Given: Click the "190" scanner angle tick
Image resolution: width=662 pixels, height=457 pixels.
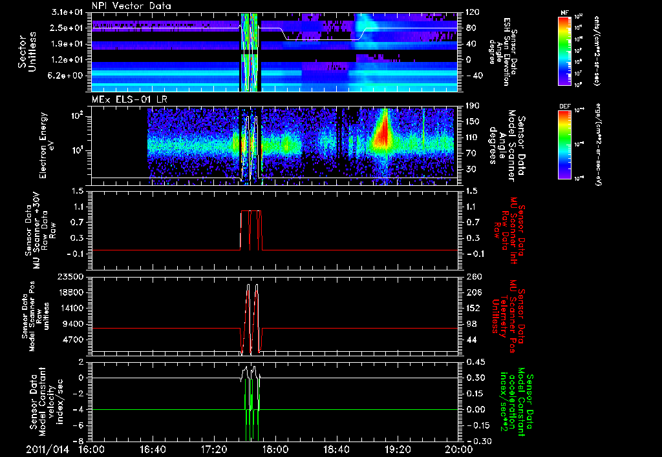Looking at the screenshot, I should 473,106.
